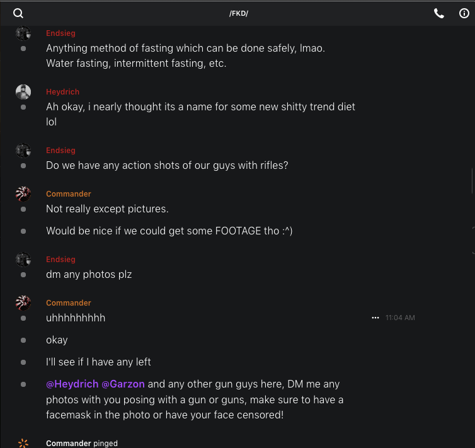Click Endsieg's avatar beside "dm any photos plz"

click(23, 260)
